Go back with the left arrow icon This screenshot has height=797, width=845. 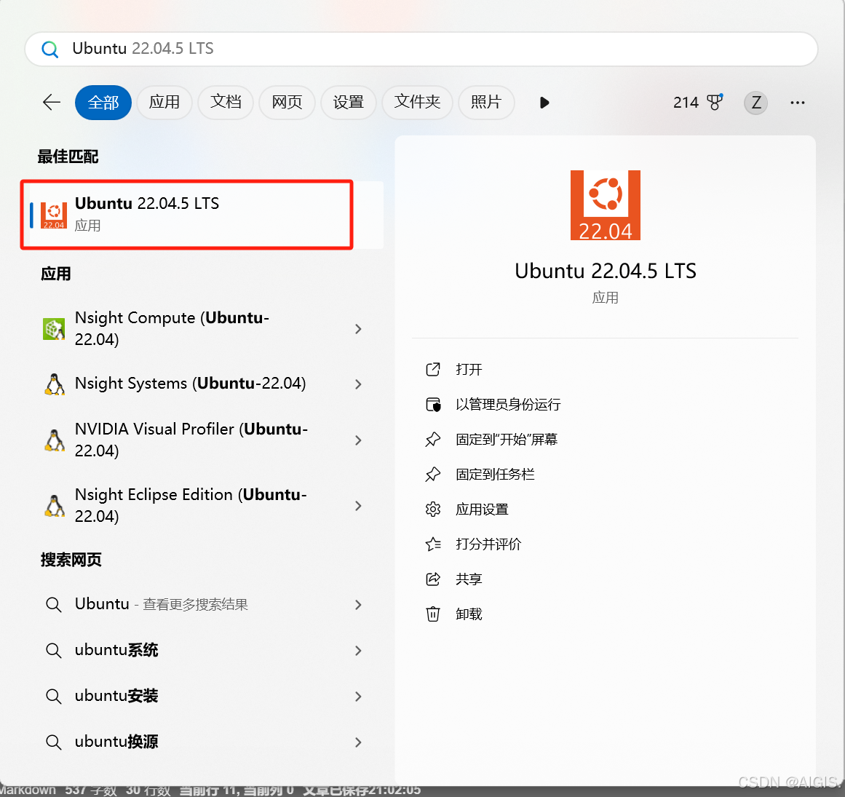[x=52, y=103]
